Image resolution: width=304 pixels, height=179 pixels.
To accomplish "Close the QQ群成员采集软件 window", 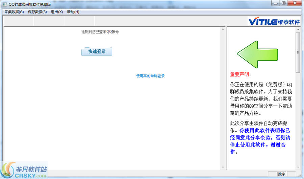I will click(295, 3).
